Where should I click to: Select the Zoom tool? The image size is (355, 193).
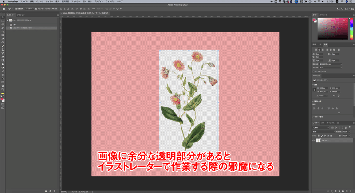coord(3,89)
